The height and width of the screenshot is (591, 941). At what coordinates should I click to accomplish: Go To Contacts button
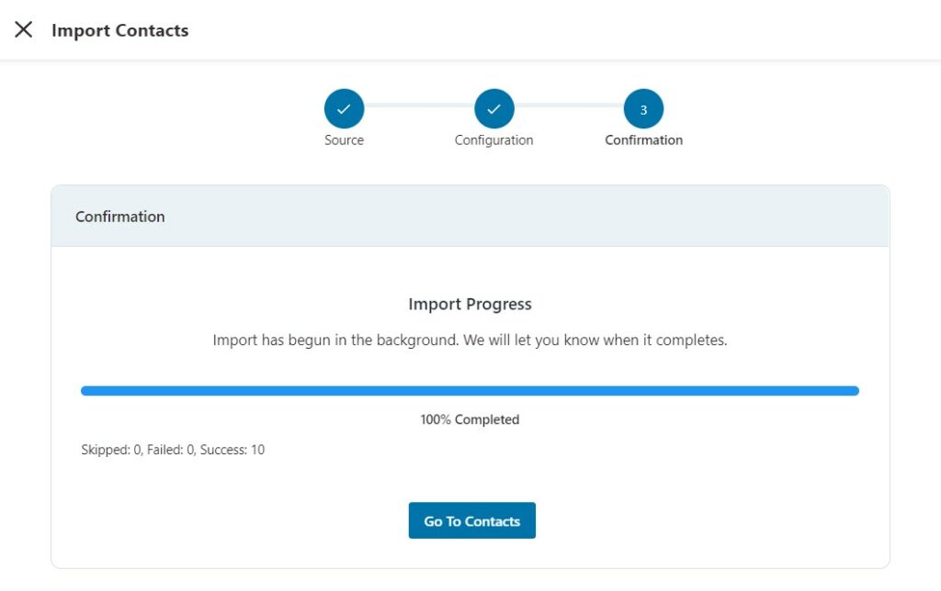coord(471,520)
